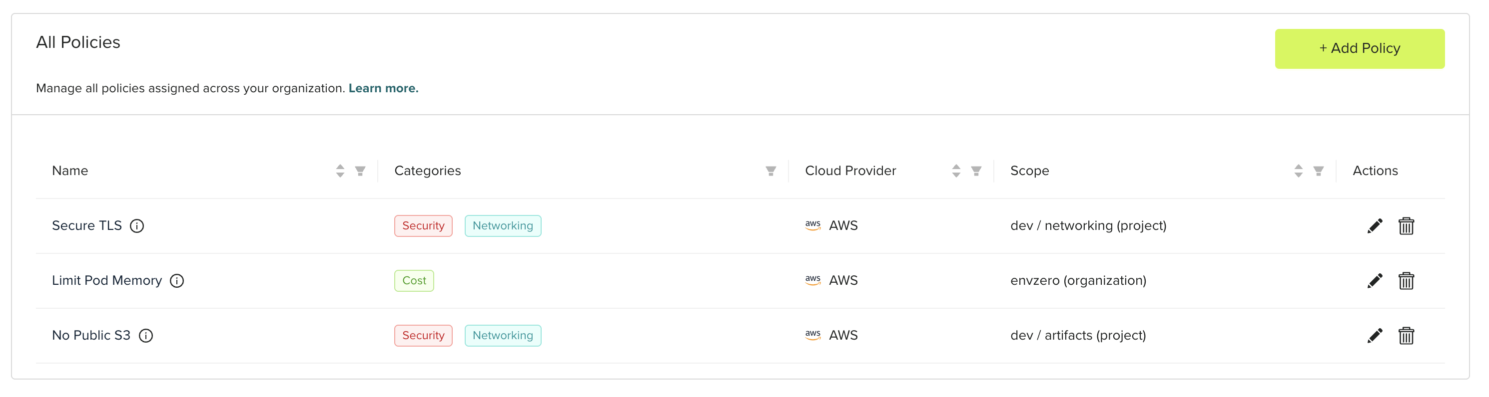Open the Learn more link
The height and width of the screenshot is (397, 1489).
tap(383, 88)
